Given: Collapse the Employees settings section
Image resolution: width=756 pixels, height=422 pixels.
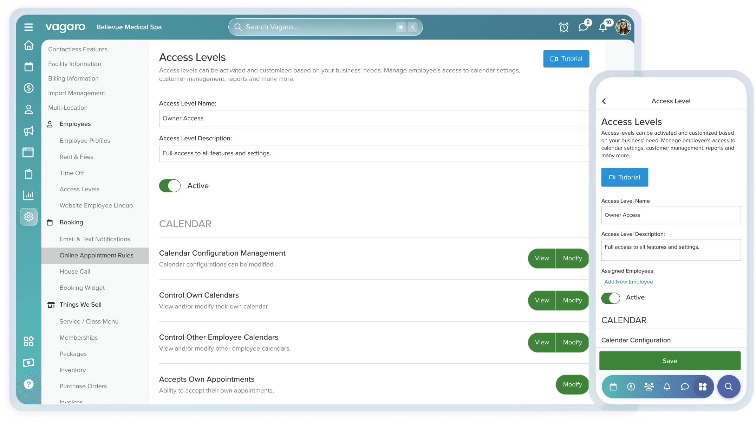Looking at the screenshot, I should [x=75, y=124].
